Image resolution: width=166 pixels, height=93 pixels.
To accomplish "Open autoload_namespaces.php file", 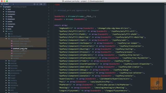I will 23,46.
